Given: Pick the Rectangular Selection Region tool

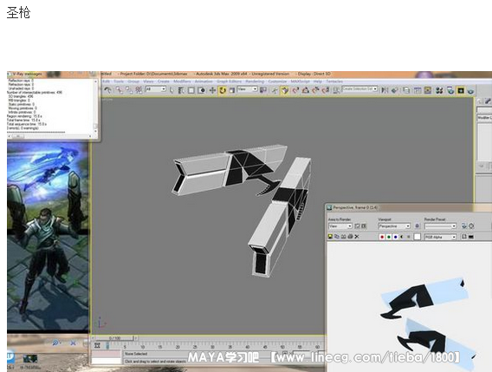Looking at the screenshot, I should (x=191, y=90).
